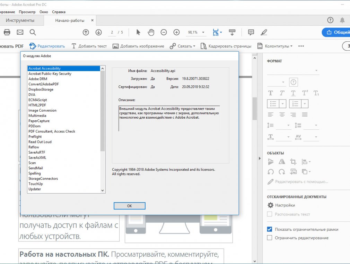
Task: Switch to the Инструменты tab
Action: click(20, 20)
